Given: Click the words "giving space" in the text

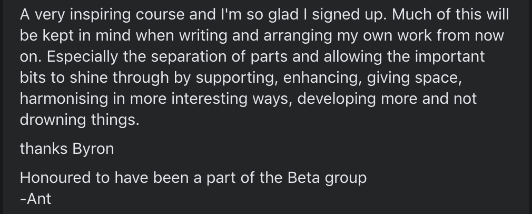Looking at the screenshot, I should [x=413, y=79].
